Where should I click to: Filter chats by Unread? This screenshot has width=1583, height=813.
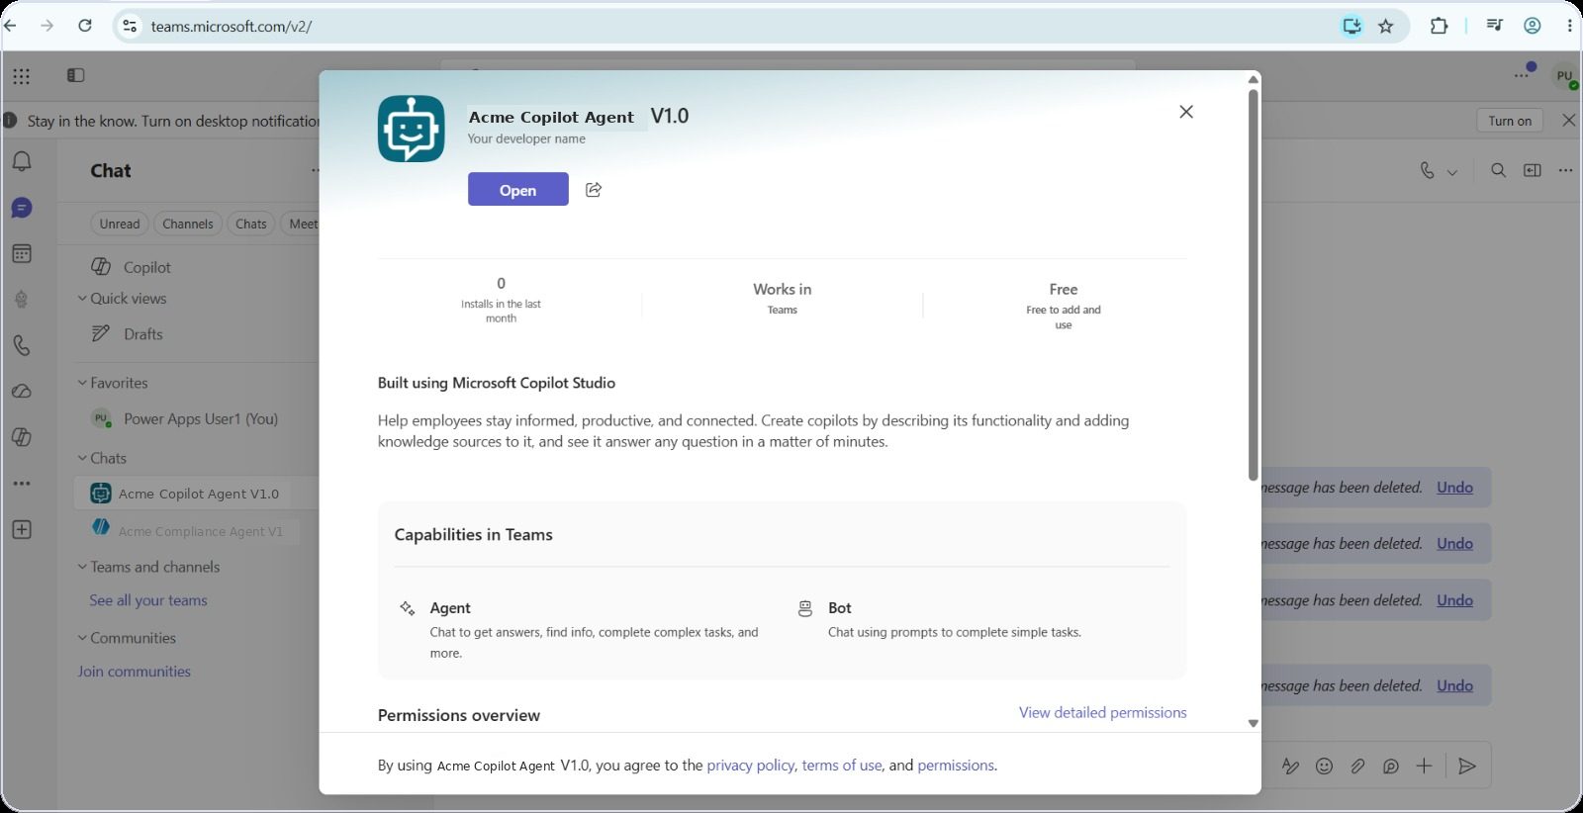pos(120,224)
